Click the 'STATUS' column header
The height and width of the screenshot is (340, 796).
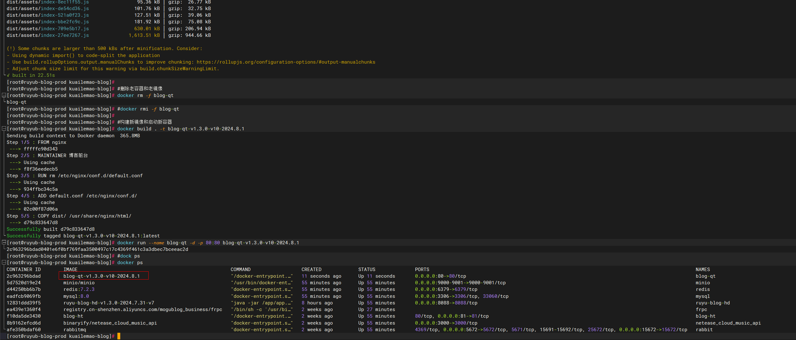coord(367,269)
